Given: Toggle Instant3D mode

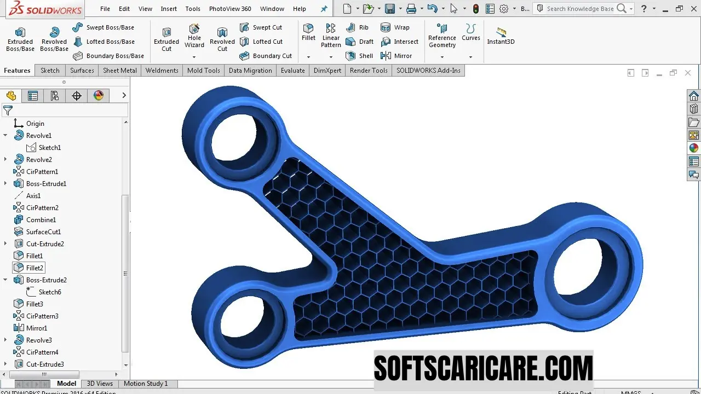Looking at the screenshot, I should click(501, 36).
